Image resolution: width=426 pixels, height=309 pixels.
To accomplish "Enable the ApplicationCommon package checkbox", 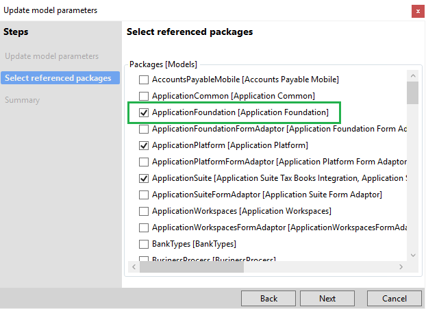I will pos(144,96).
